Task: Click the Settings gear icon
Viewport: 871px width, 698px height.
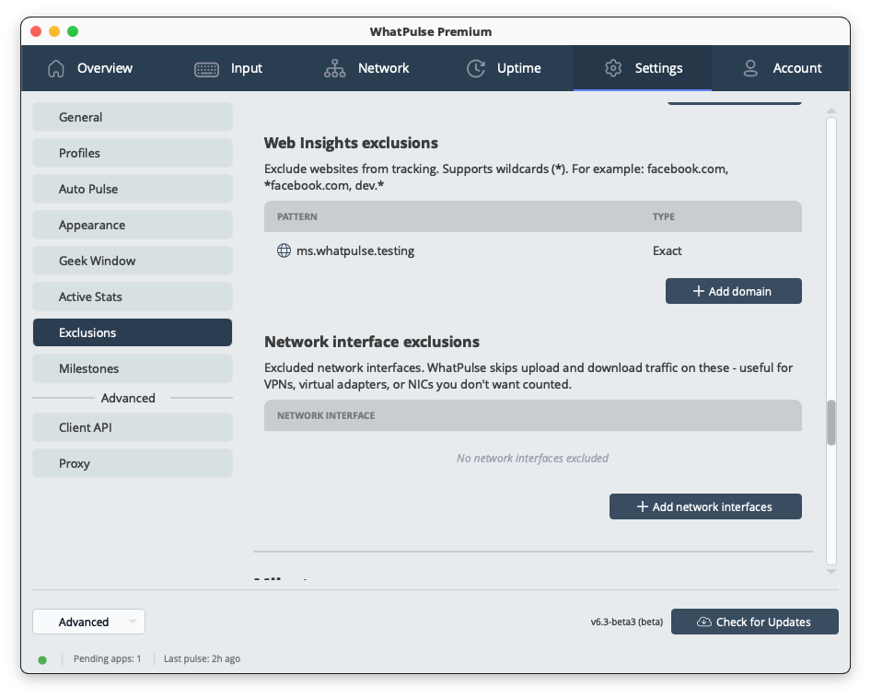Action: 613,68
